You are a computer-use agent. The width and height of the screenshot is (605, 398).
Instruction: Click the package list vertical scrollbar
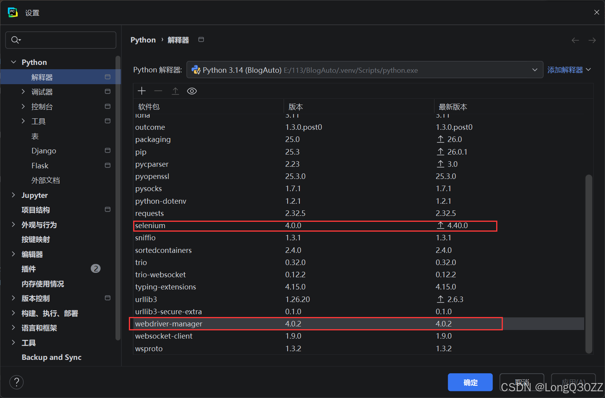[x=588, y=263]
